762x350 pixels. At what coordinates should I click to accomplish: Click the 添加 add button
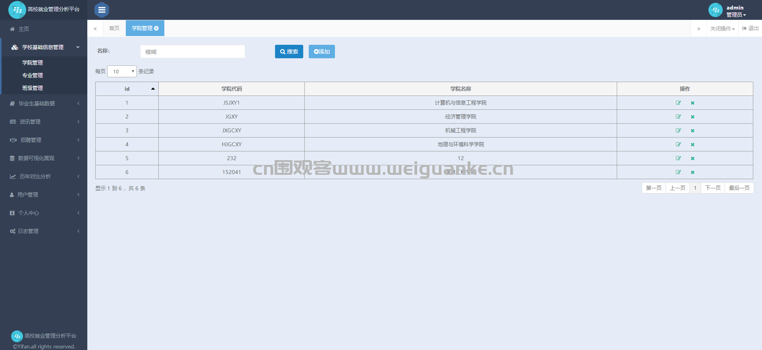[322, 52]
